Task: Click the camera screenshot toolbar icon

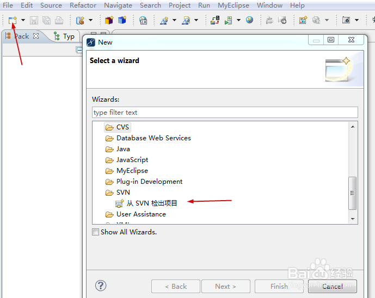Action: (346, 20)
